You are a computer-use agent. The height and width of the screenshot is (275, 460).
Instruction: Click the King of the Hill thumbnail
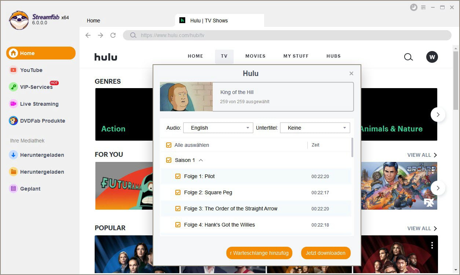[186, 97]
